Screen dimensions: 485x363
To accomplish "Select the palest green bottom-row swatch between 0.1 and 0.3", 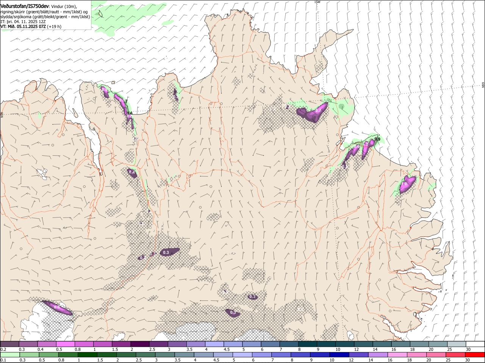I will (x=10, y=355).
